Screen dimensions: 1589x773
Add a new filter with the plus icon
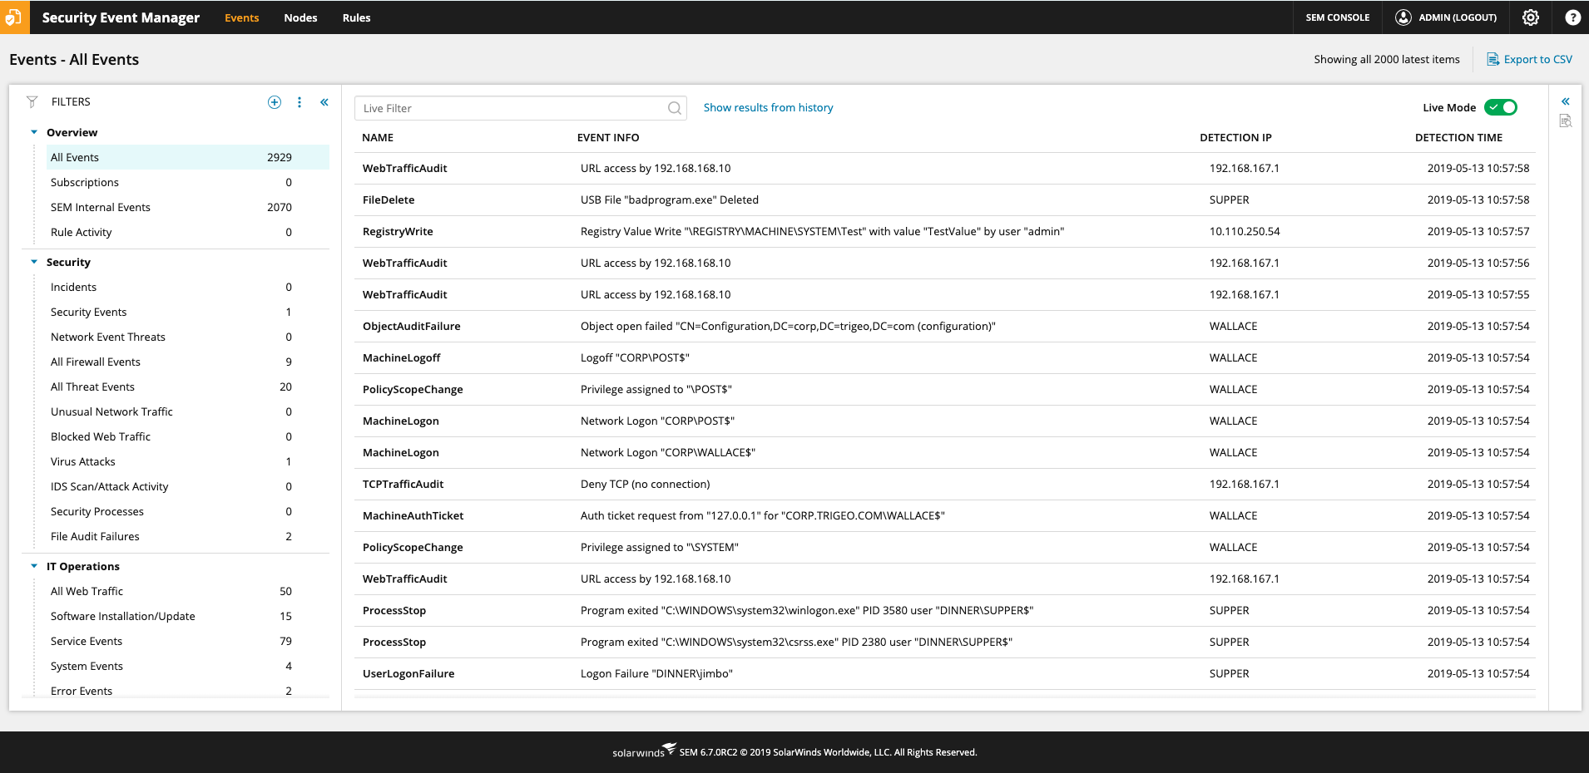275,101
